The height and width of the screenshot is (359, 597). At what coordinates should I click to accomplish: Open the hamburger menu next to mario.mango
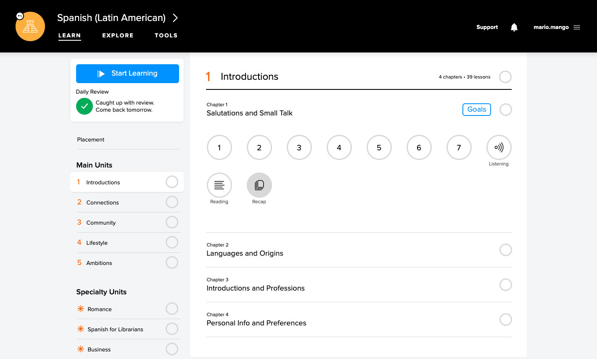click(x=577, y=27)
